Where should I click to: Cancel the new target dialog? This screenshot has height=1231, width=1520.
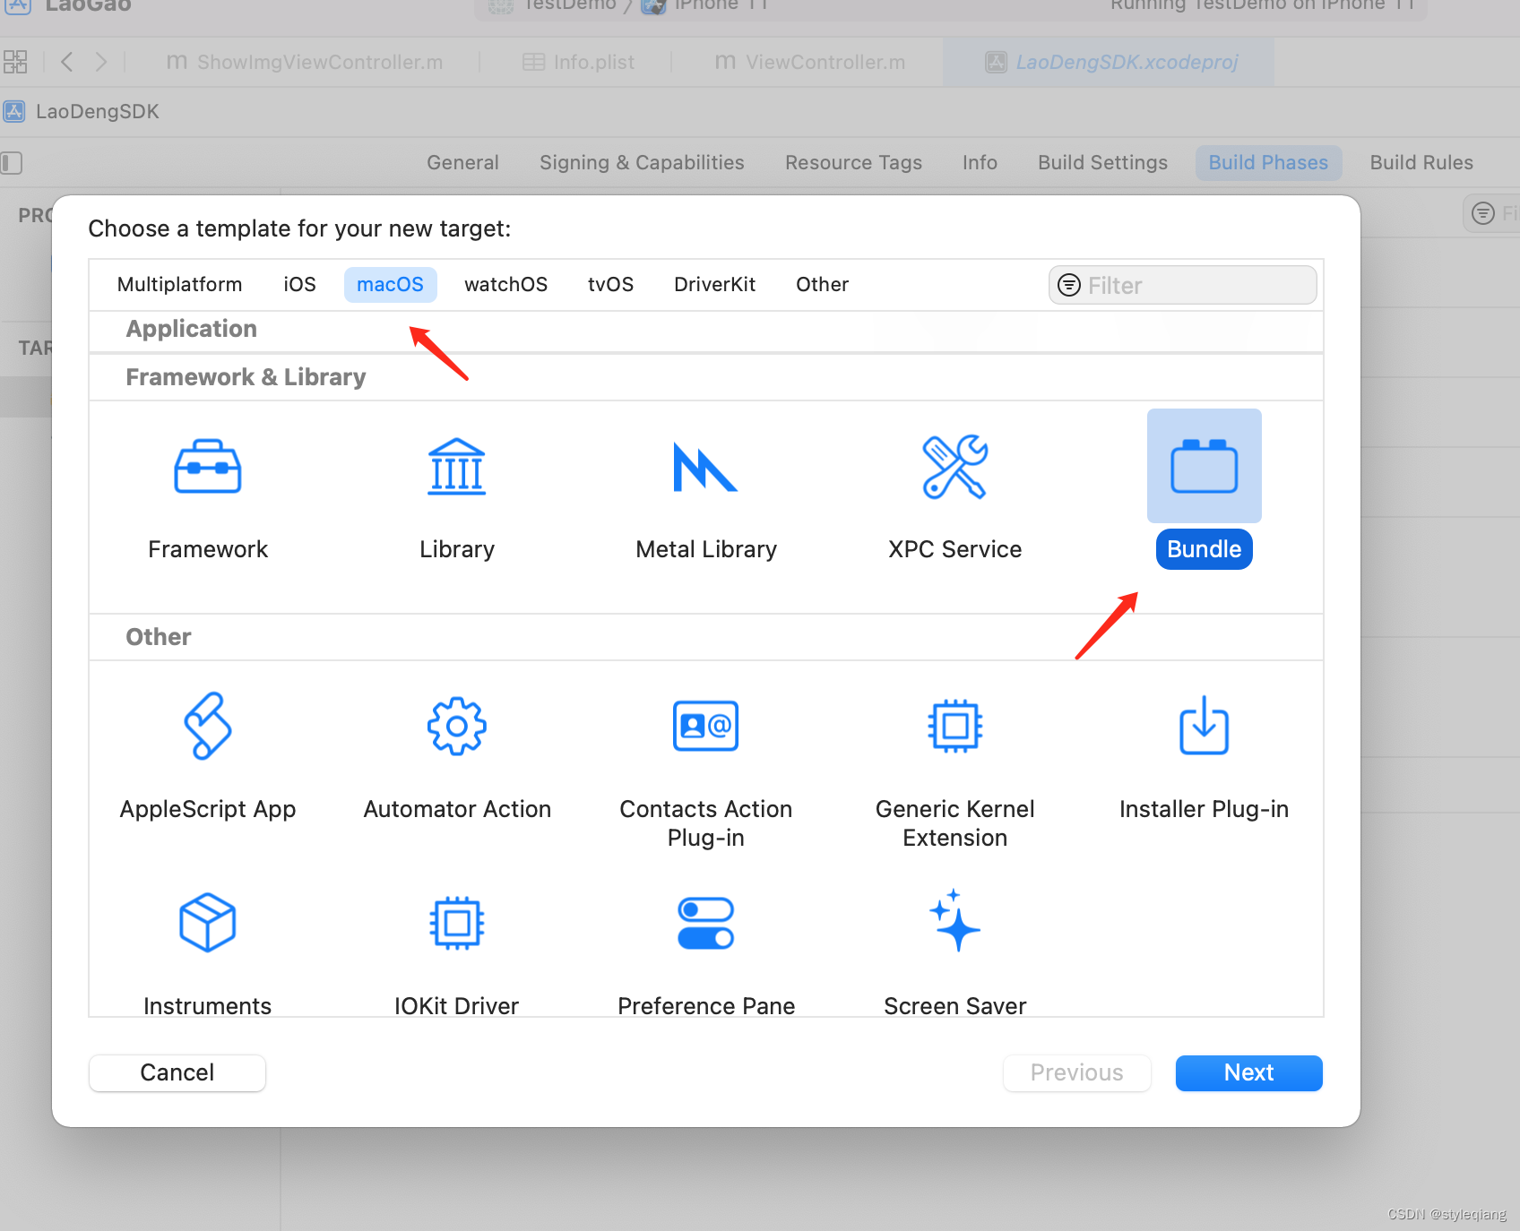coord(177,1072)
